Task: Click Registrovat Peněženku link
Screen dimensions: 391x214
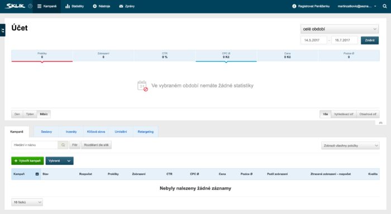Action: [314, 6]
